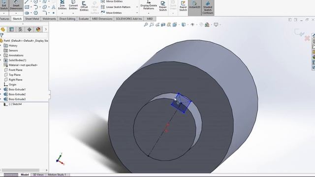Select Sketch4 in feature tree
The width and height of the screenshot is (315, 177).
tap(13, 104)
